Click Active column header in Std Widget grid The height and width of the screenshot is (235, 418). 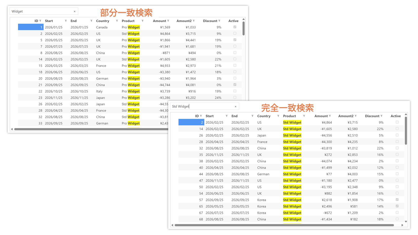395,116
